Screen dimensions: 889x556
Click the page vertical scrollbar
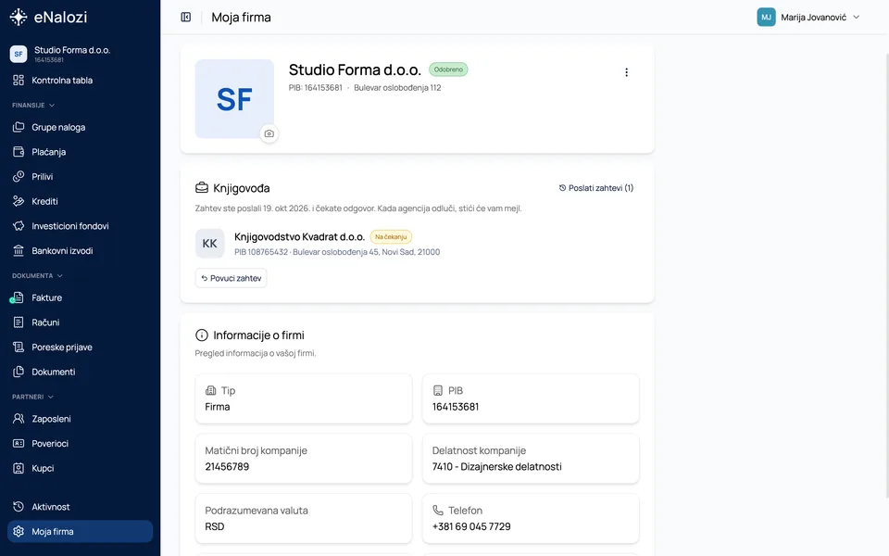[x=886, y=275]
